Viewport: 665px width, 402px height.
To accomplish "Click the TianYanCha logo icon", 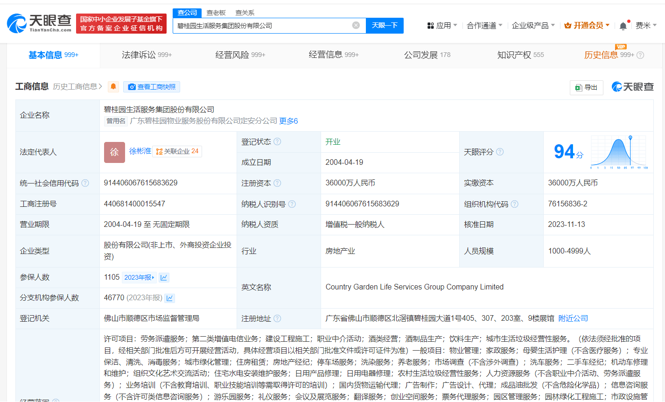I will 17,23.
